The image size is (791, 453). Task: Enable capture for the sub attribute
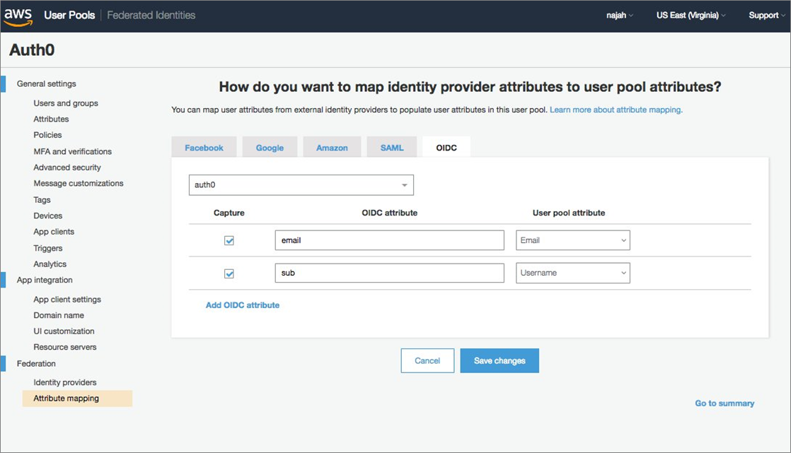[x=229, y=273]
